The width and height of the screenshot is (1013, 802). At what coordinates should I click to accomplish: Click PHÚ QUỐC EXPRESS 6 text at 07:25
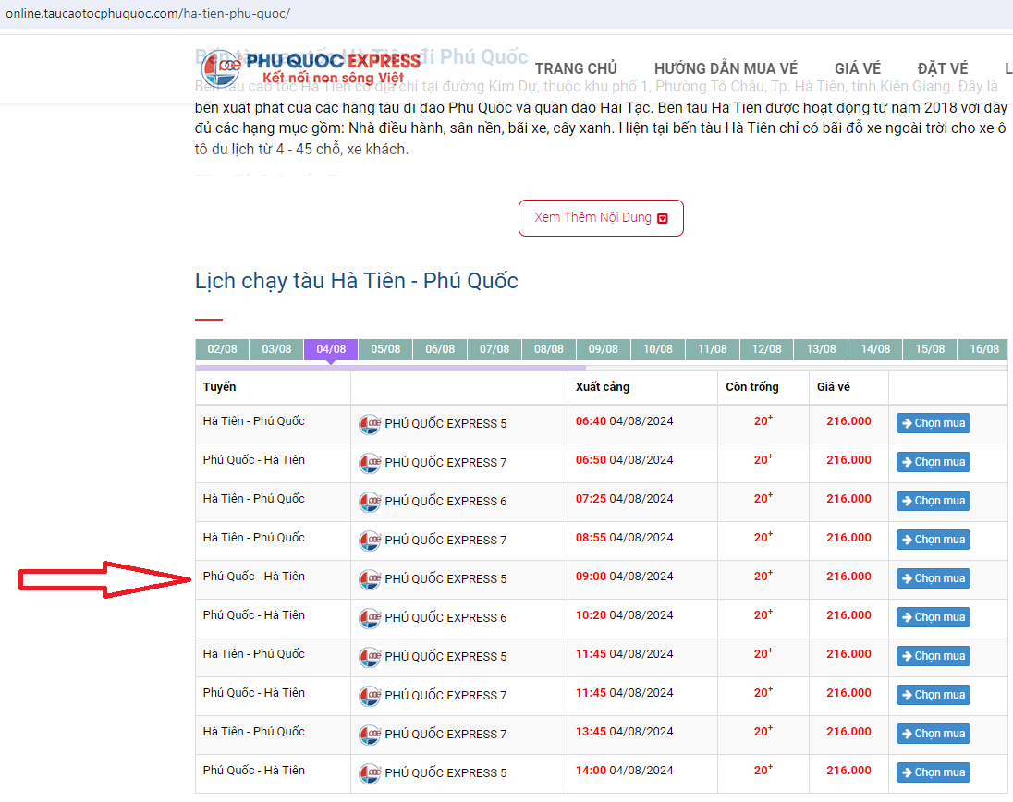coord(445,501)
